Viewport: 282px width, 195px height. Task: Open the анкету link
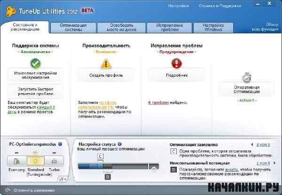(x=232, y=170)
